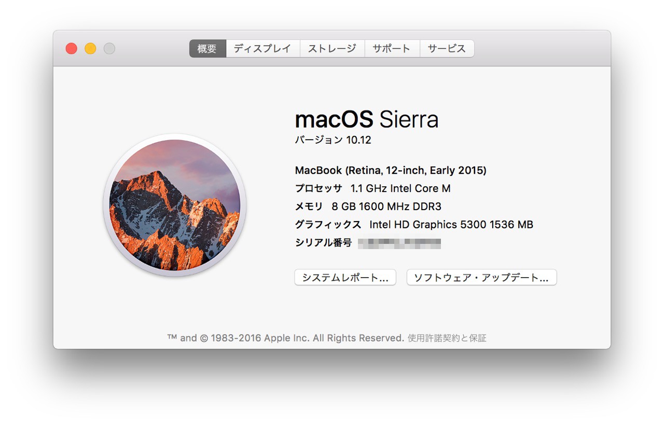Image resolution: width=664 pixels, height=425 pixels.
Task: Launch ソフトウェア・アップデート
Action: [481, 278]
